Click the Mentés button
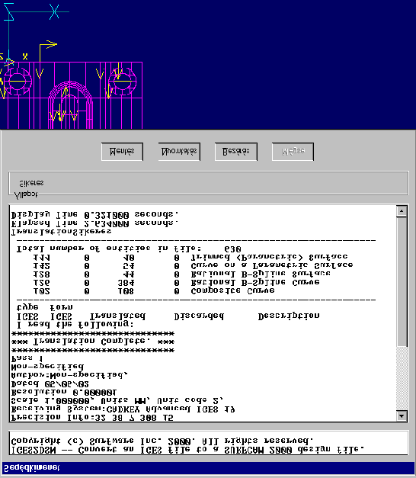Image resolution: width=416 pixels, height=478 pixels. click(122, 152)
